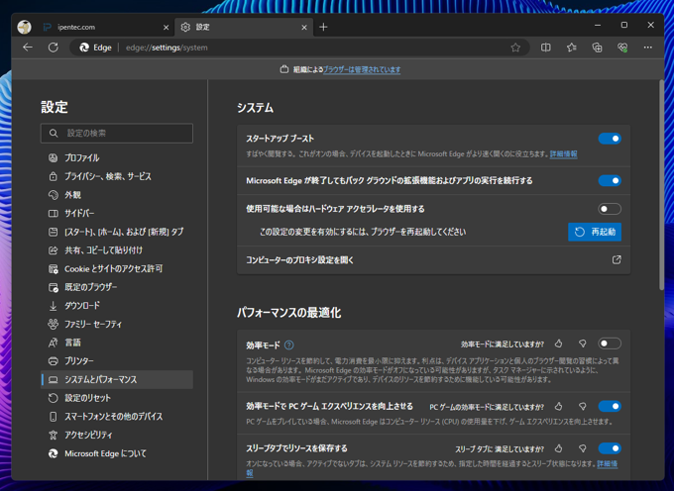Open プリンター settings section

tap(117, 361)
